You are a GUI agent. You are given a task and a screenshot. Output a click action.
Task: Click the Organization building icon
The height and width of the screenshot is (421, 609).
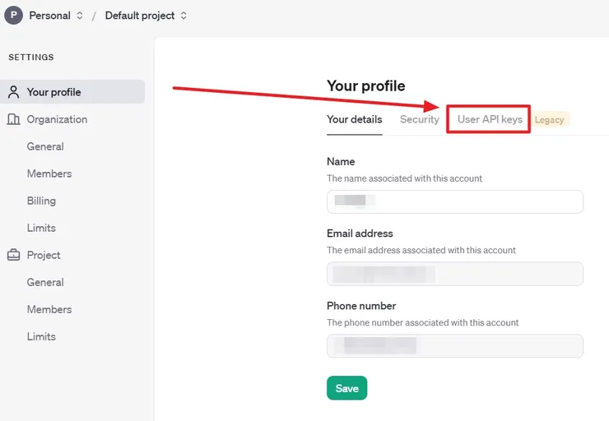pos(13,119)
